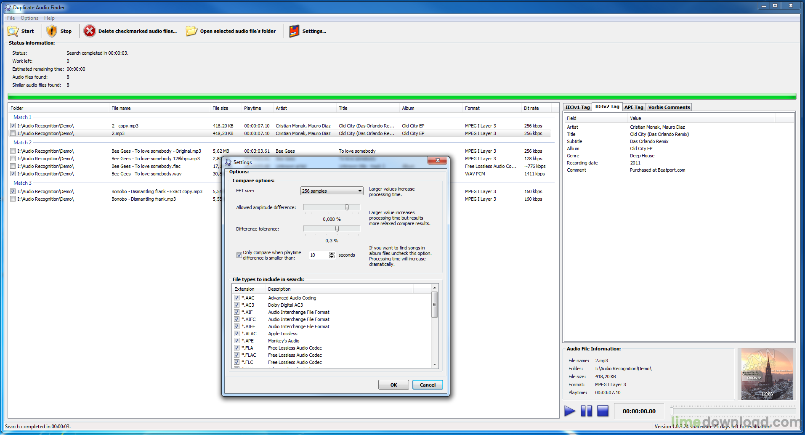Uncheck the *.AIFF file type
This screenshot has height=435, width=805.
coord(236,326)
